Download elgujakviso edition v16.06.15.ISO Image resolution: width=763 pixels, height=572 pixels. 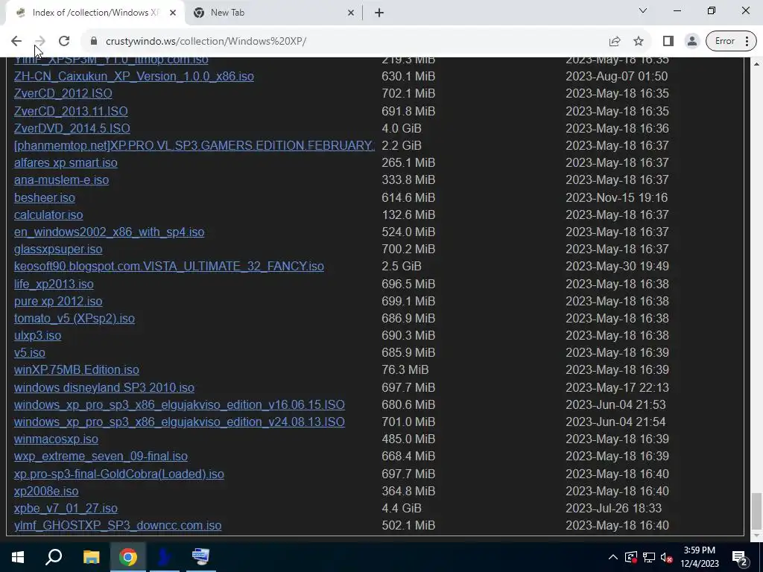tap(179, 404)
